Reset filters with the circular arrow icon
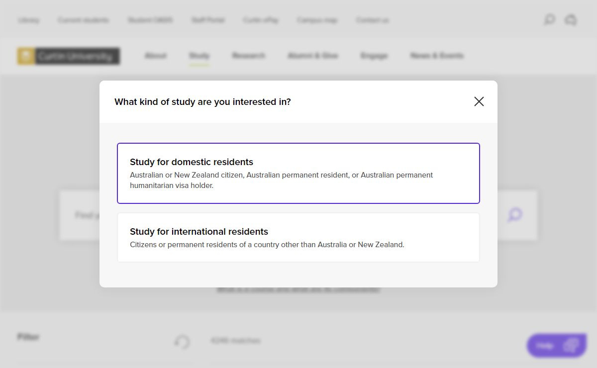Screen dimensions: 597x368 click(x=182, y=342)
